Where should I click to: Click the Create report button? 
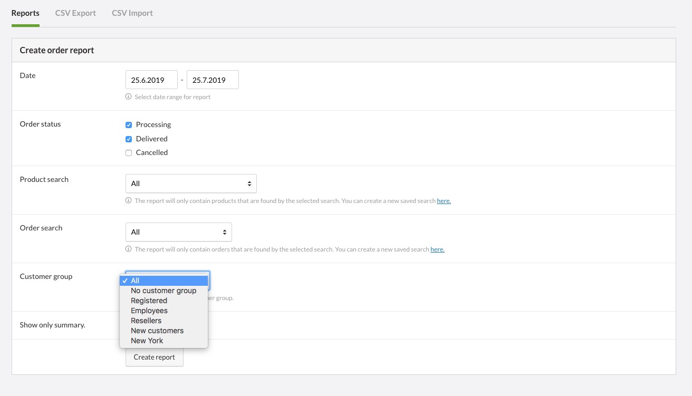click(x=155, y=357)
